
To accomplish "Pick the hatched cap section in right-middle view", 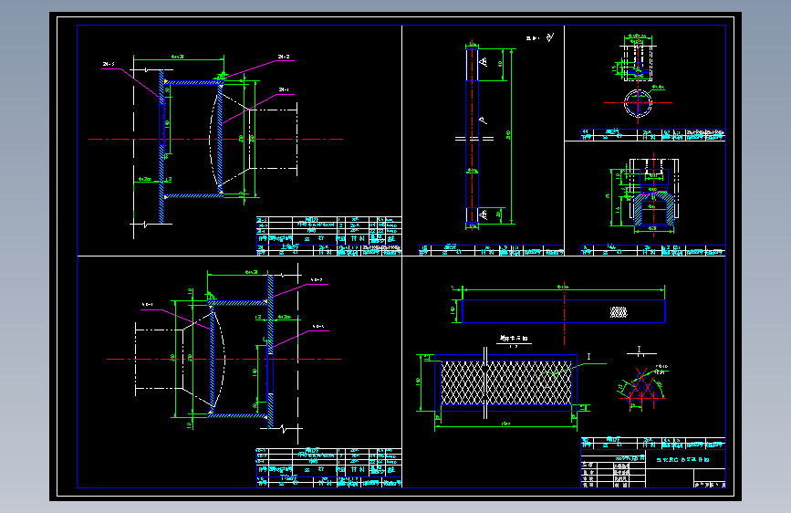I will tap(654, 208).
